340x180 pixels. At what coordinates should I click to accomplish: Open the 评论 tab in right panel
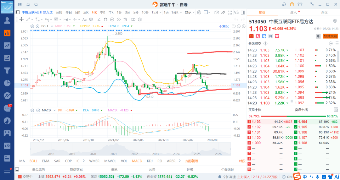(324, 12)
